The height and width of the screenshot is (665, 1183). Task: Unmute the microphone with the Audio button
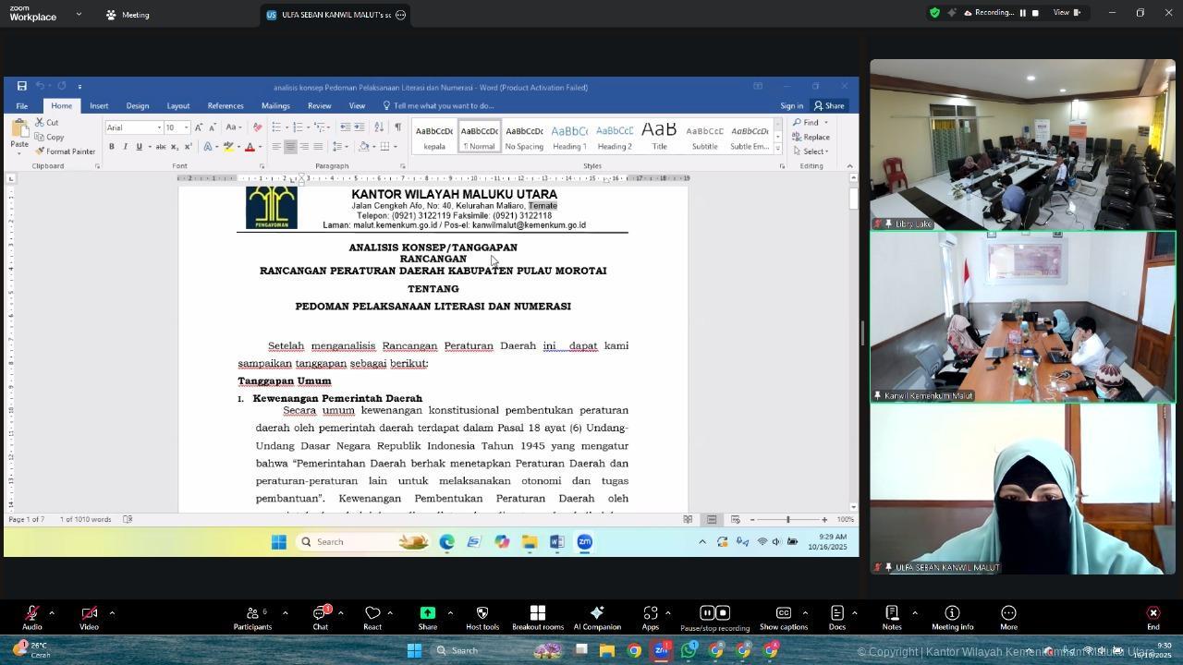31,614
